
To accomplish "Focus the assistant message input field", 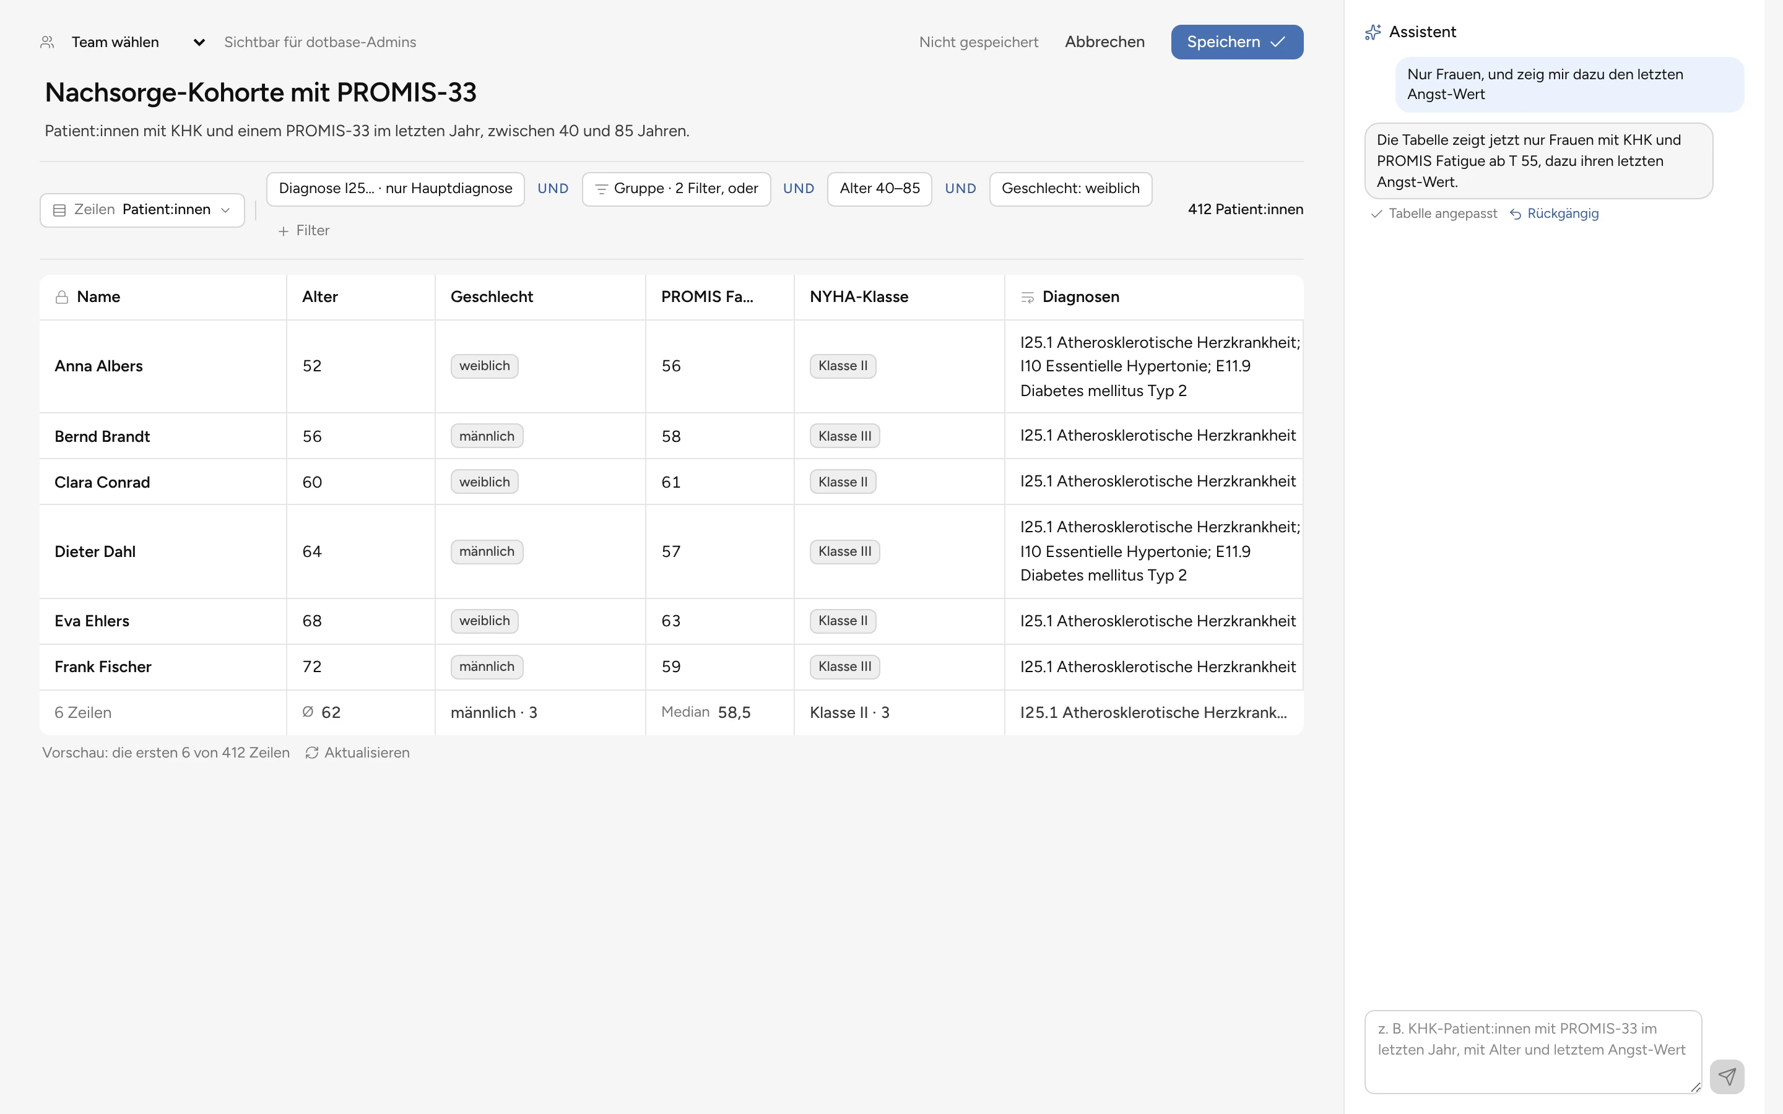I will click(1532, 1051).
